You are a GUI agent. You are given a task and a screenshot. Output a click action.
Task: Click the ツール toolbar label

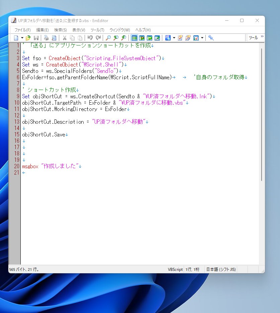[253, 38]
